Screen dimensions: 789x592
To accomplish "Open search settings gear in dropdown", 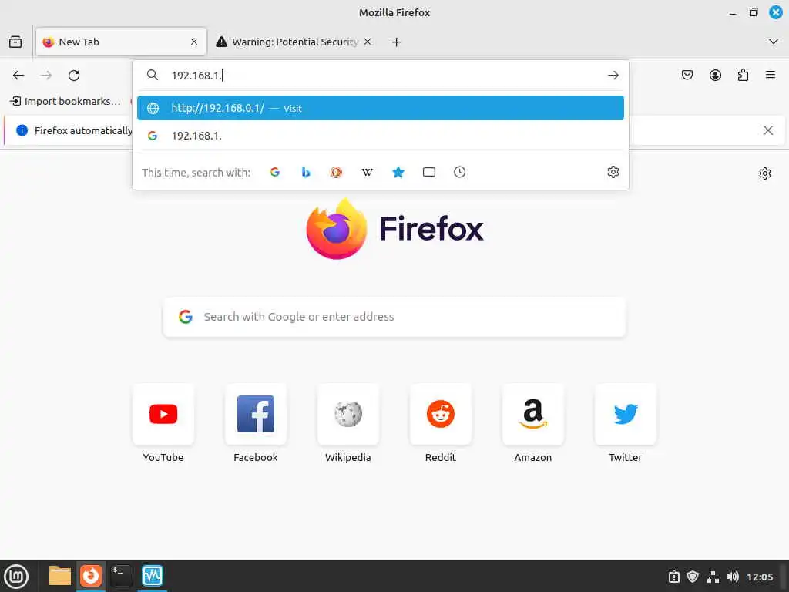I will pos(613,172).
